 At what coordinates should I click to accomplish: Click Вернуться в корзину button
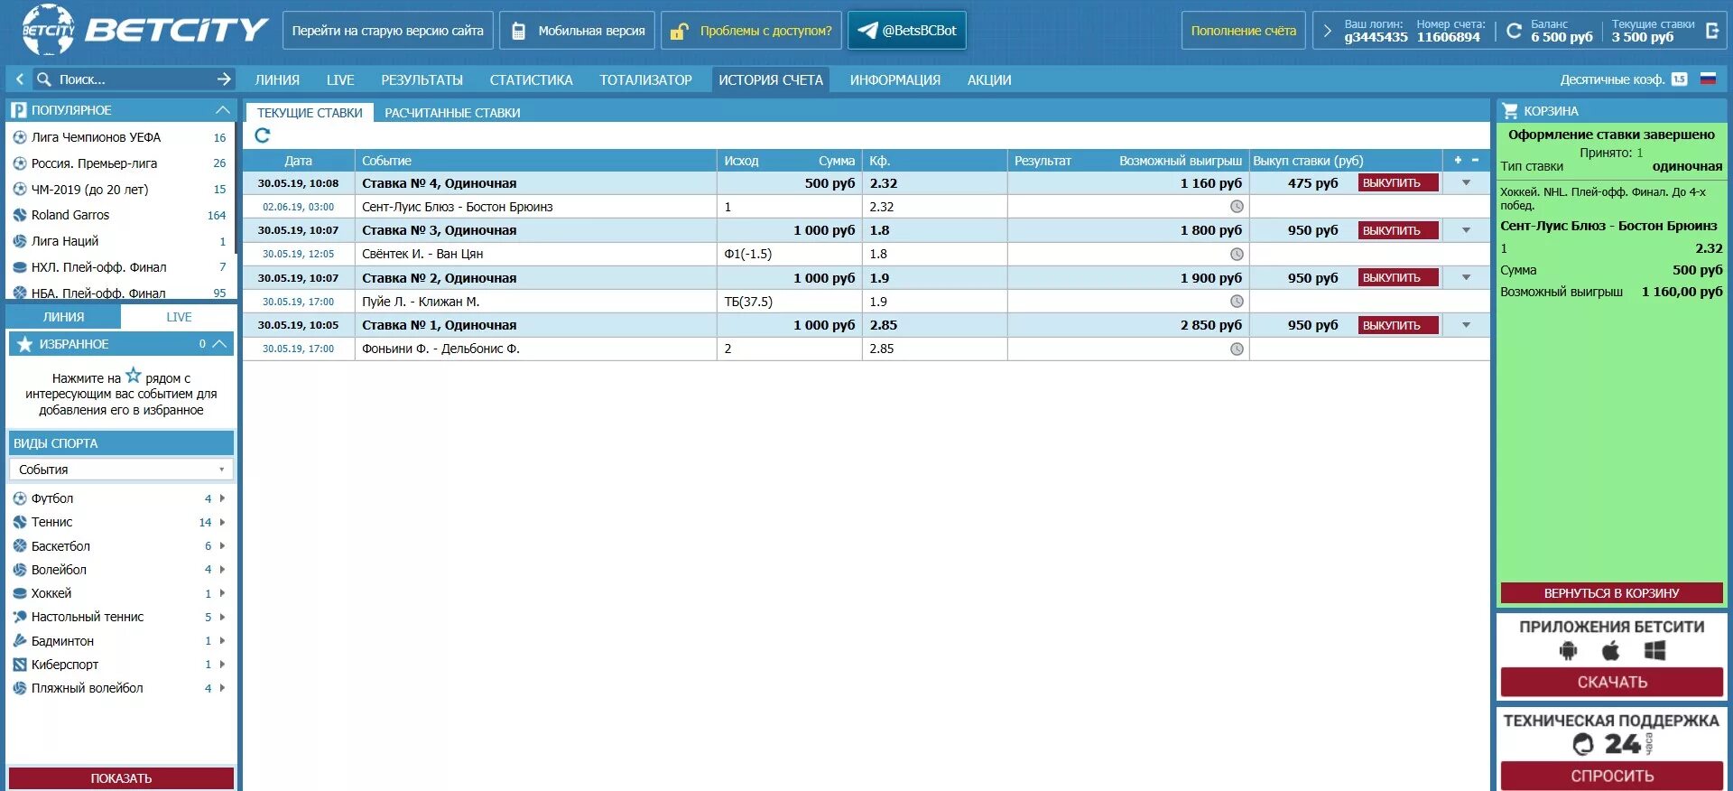(1611, 593)
